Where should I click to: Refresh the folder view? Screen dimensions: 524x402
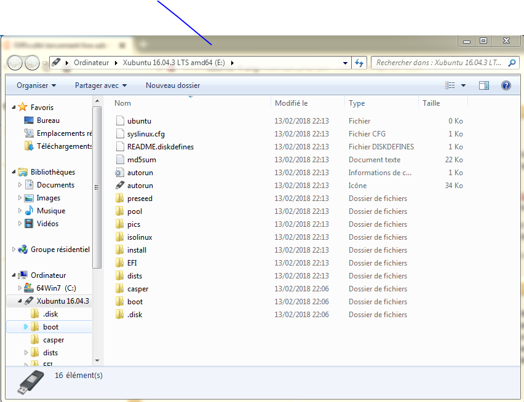tap(359, 63)
